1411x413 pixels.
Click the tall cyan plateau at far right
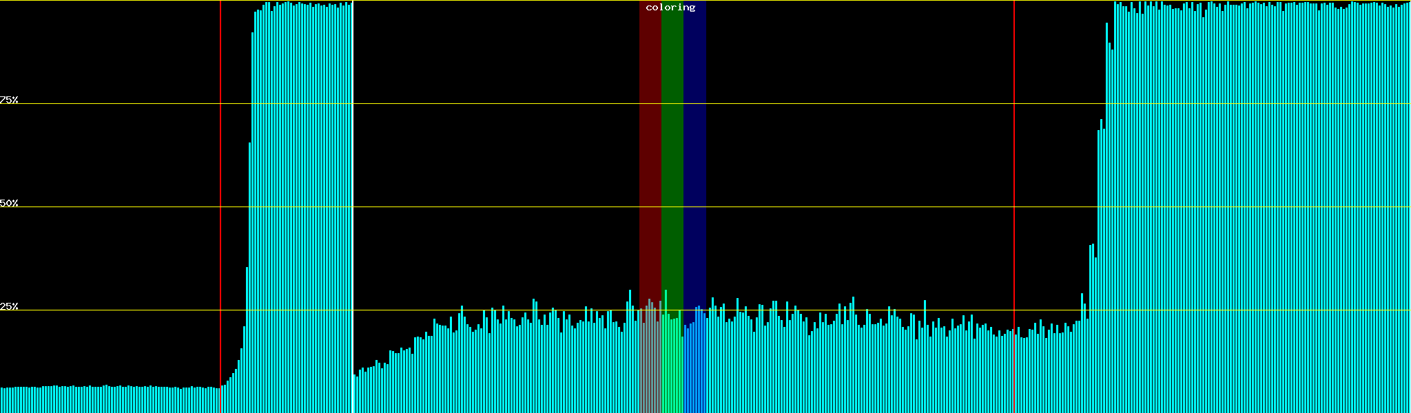(1254, 206)
